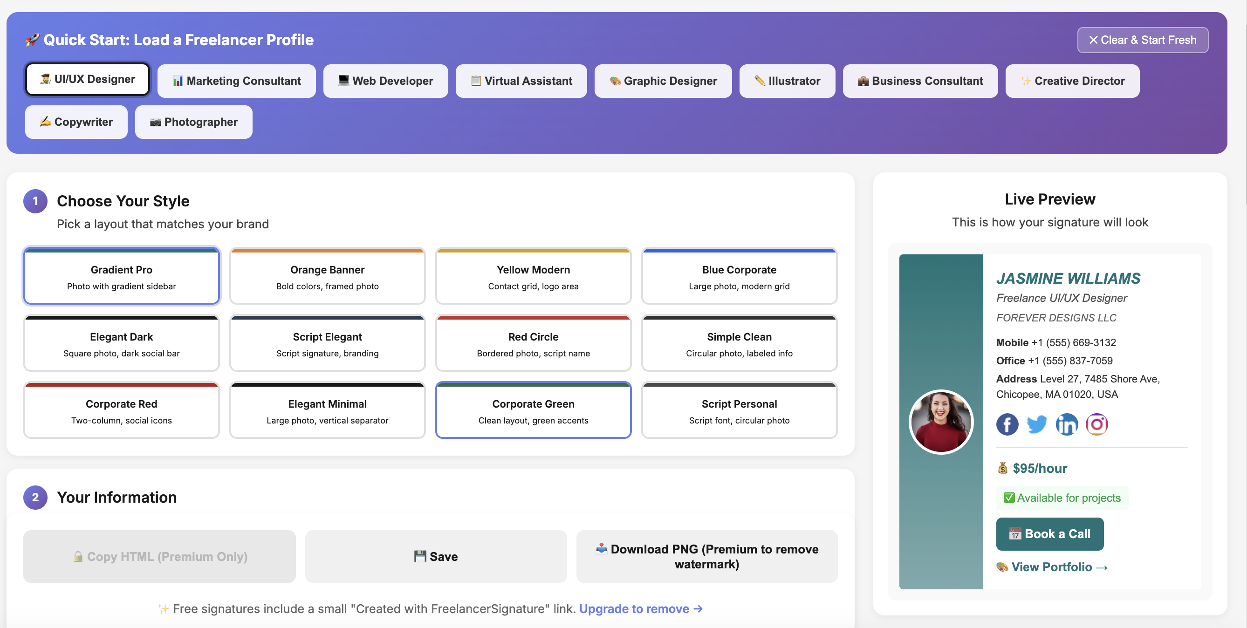
Task: Open the LinkedIn icon in the preview
Action: [x=1067, y=424]
